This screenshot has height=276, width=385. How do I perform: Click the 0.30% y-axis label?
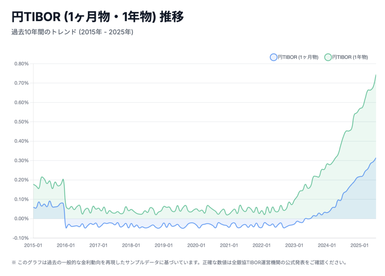[x=21, y=160]
